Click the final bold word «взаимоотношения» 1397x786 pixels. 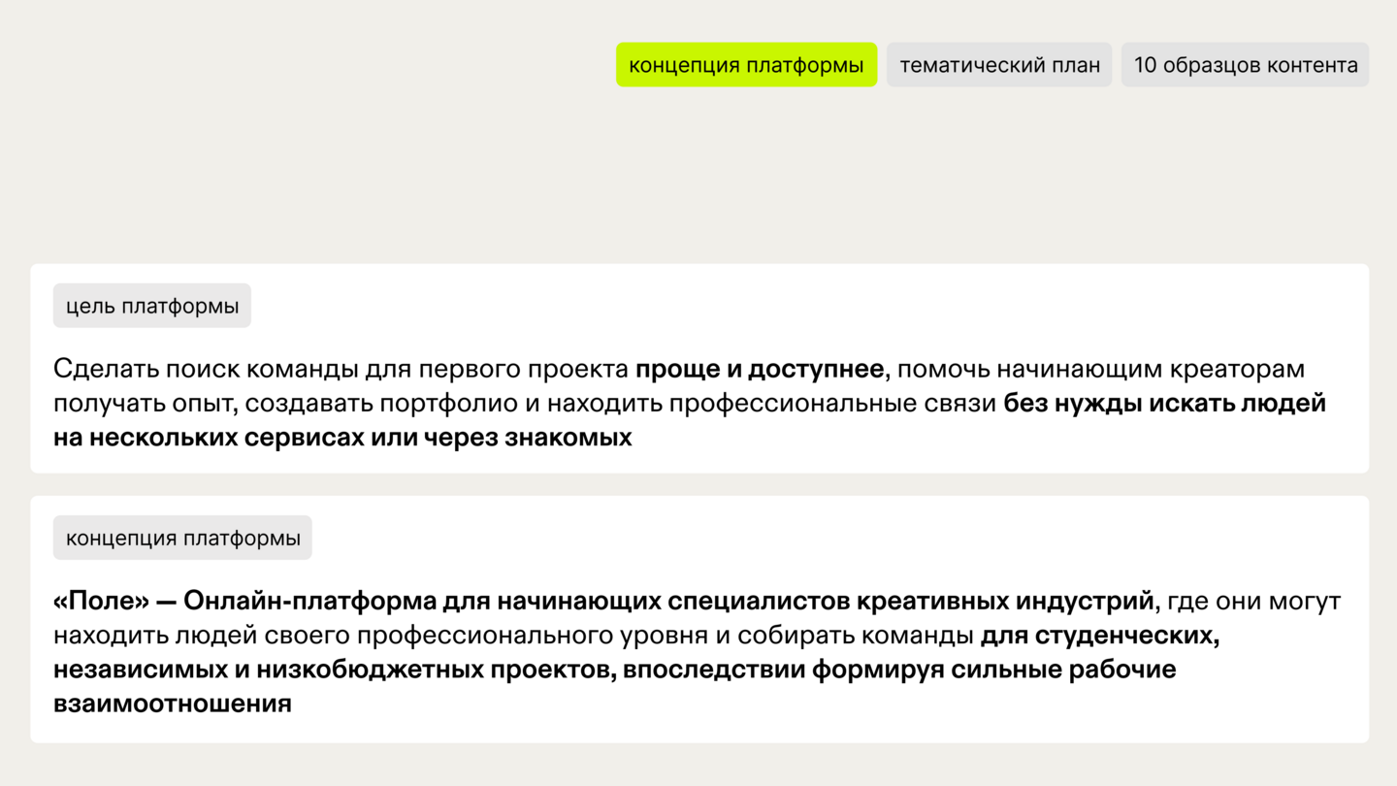tap(173, 704)
